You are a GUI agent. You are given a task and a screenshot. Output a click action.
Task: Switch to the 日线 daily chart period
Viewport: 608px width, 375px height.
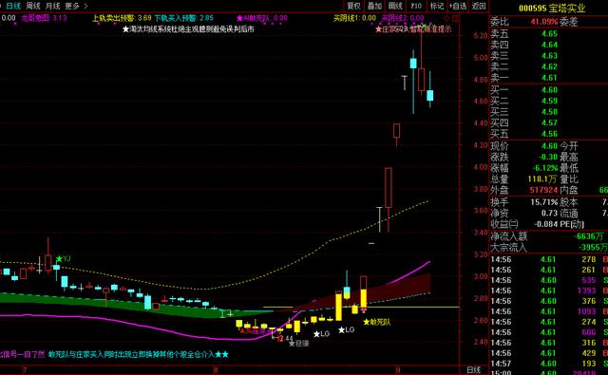pyautogui.click(x=13, y=6)
